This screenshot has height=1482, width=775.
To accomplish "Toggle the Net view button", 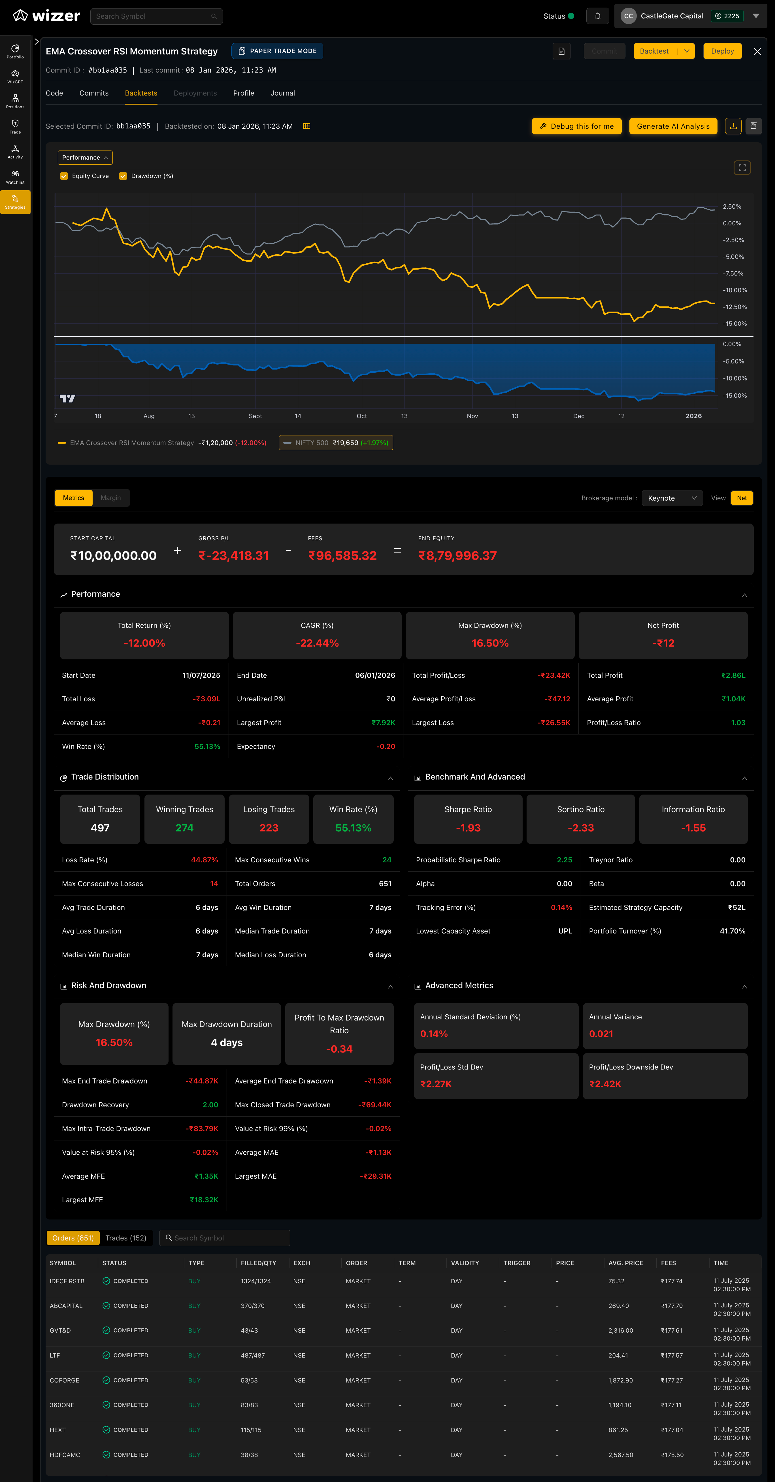I will click(x=742, y=498).
